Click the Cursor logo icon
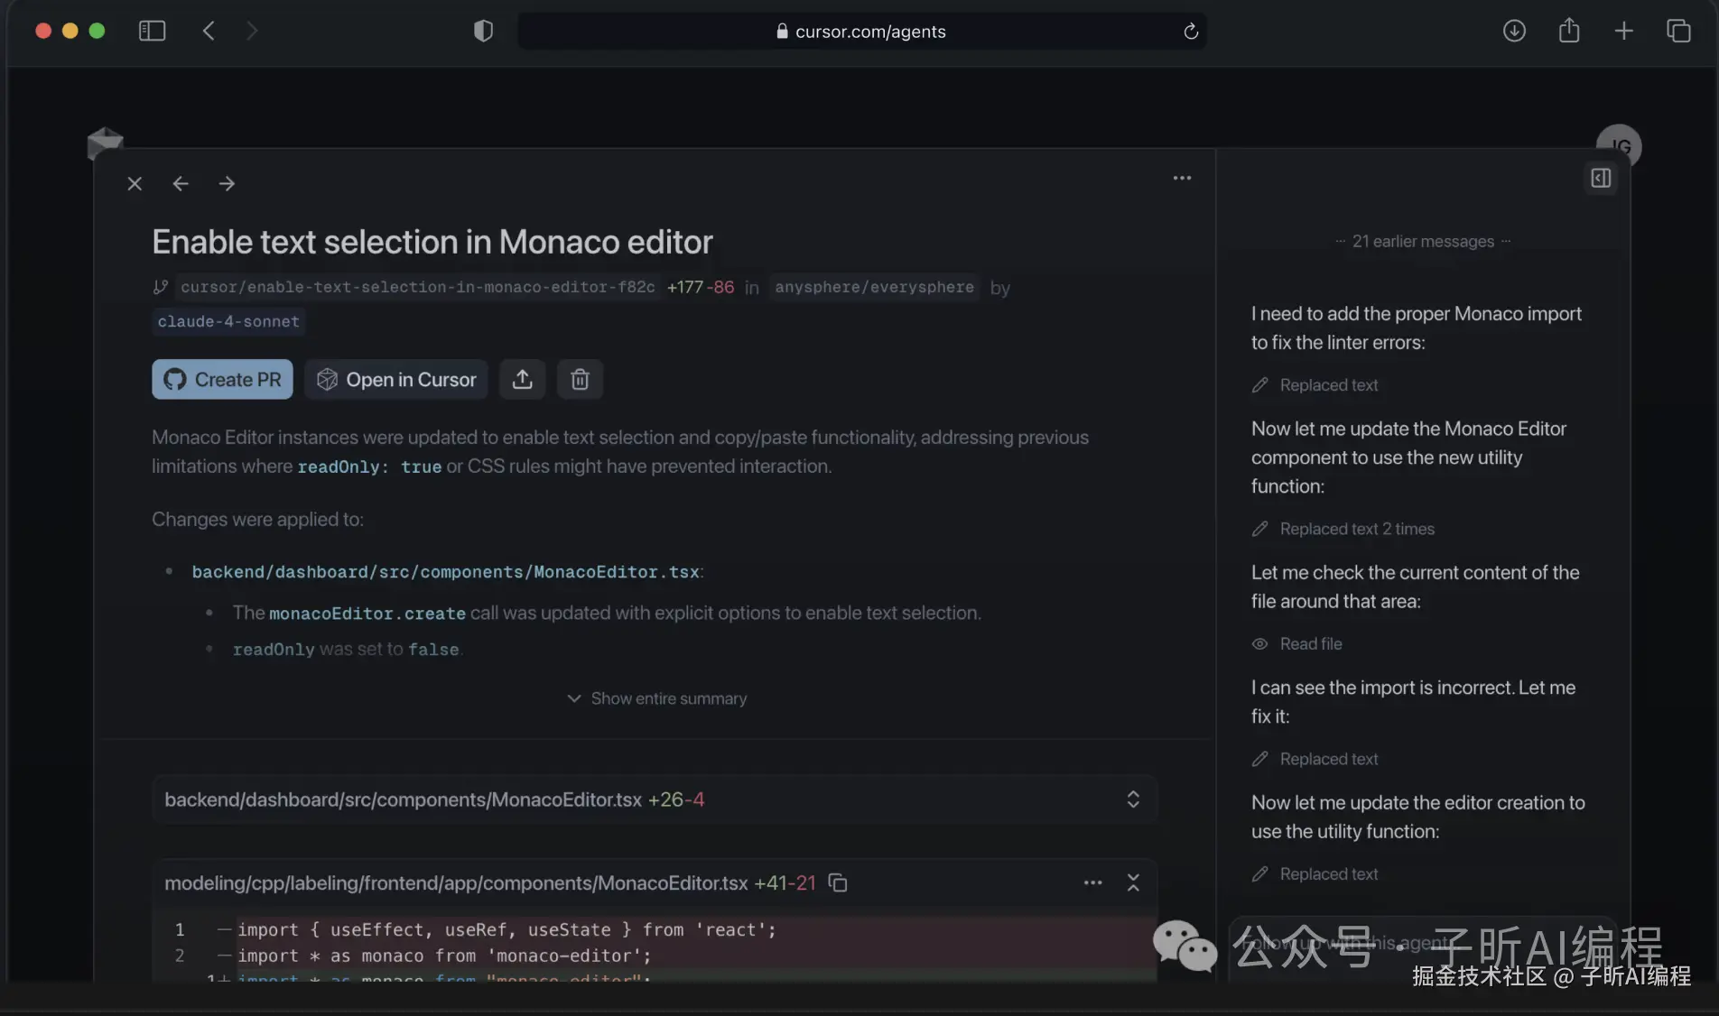The width and height of the screenshot is (1719, 1016). tap(105, 143)
